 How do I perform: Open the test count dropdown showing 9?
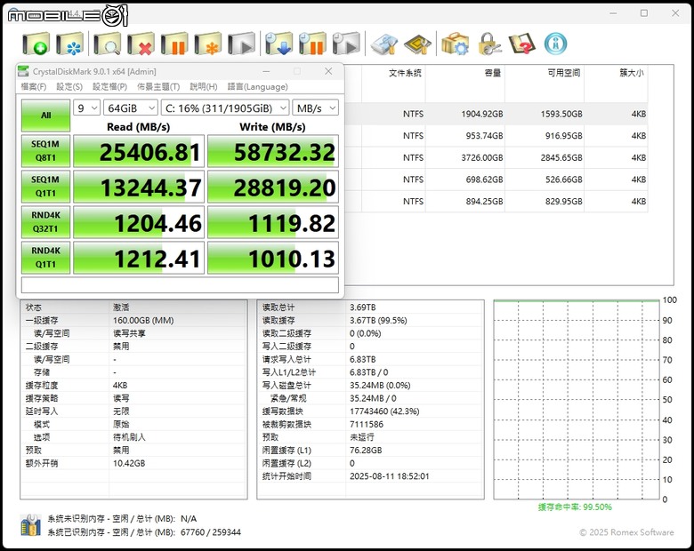86,108
